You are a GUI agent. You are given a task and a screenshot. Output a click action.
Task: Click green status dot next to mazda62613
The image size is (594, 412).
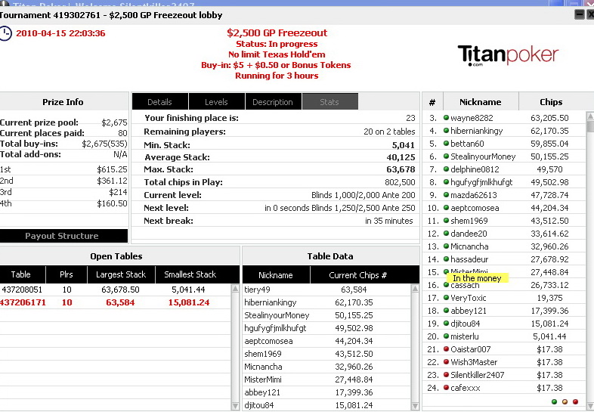[447, 195]
